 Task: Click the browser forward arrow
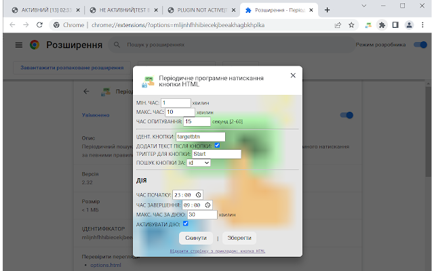[26, 25]
